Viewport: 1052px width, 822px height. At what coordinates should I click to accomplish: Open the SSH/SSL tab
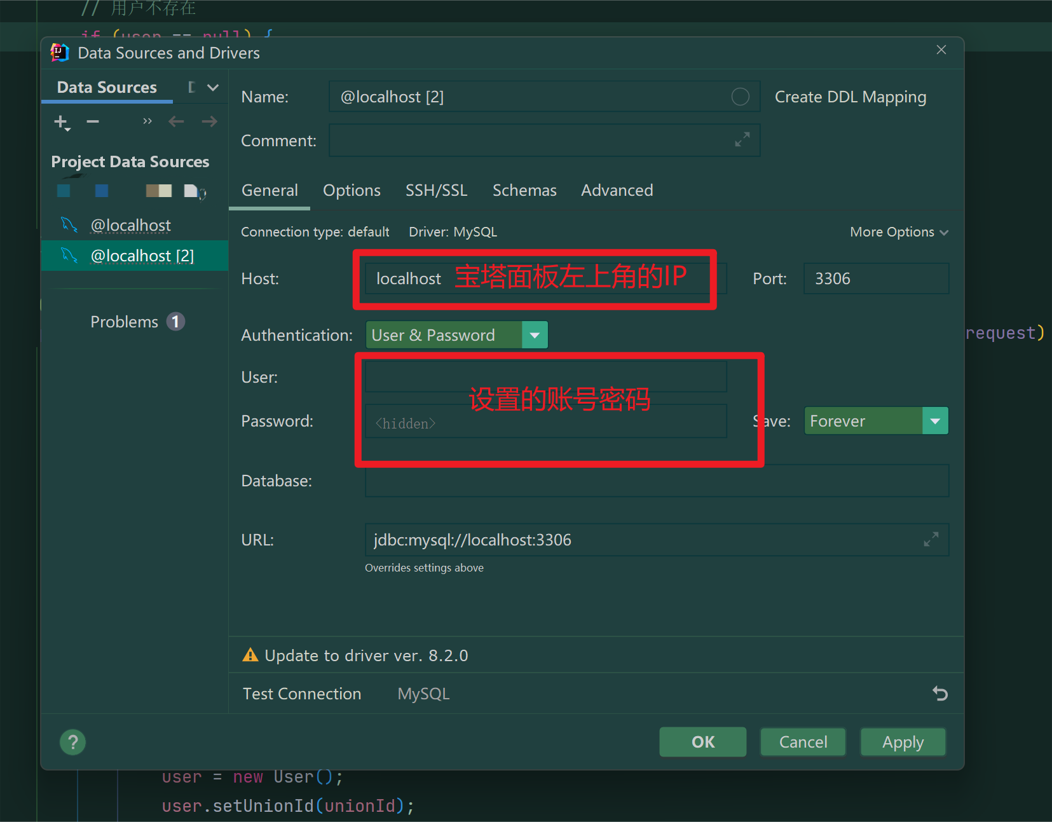pos(436,190)
